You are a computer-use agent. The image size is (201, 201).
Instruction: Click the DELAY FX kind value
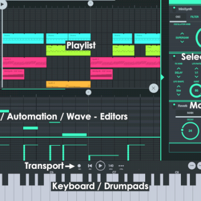tap(178, 73)
